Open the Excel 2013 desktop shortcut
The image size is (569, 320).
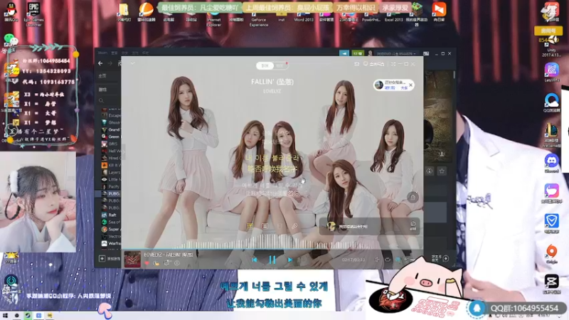pyautogui.click(x=394, y=16)
